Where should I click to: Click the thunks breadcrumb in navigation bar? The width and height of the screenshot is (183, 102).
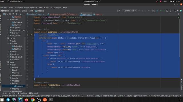point(25,11)
